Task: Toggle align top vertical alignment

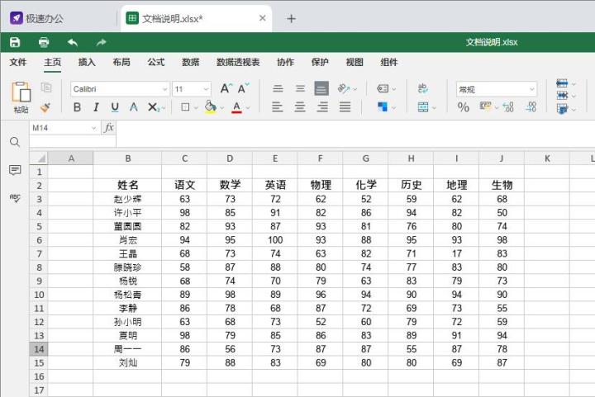Action: coord(278,88)
